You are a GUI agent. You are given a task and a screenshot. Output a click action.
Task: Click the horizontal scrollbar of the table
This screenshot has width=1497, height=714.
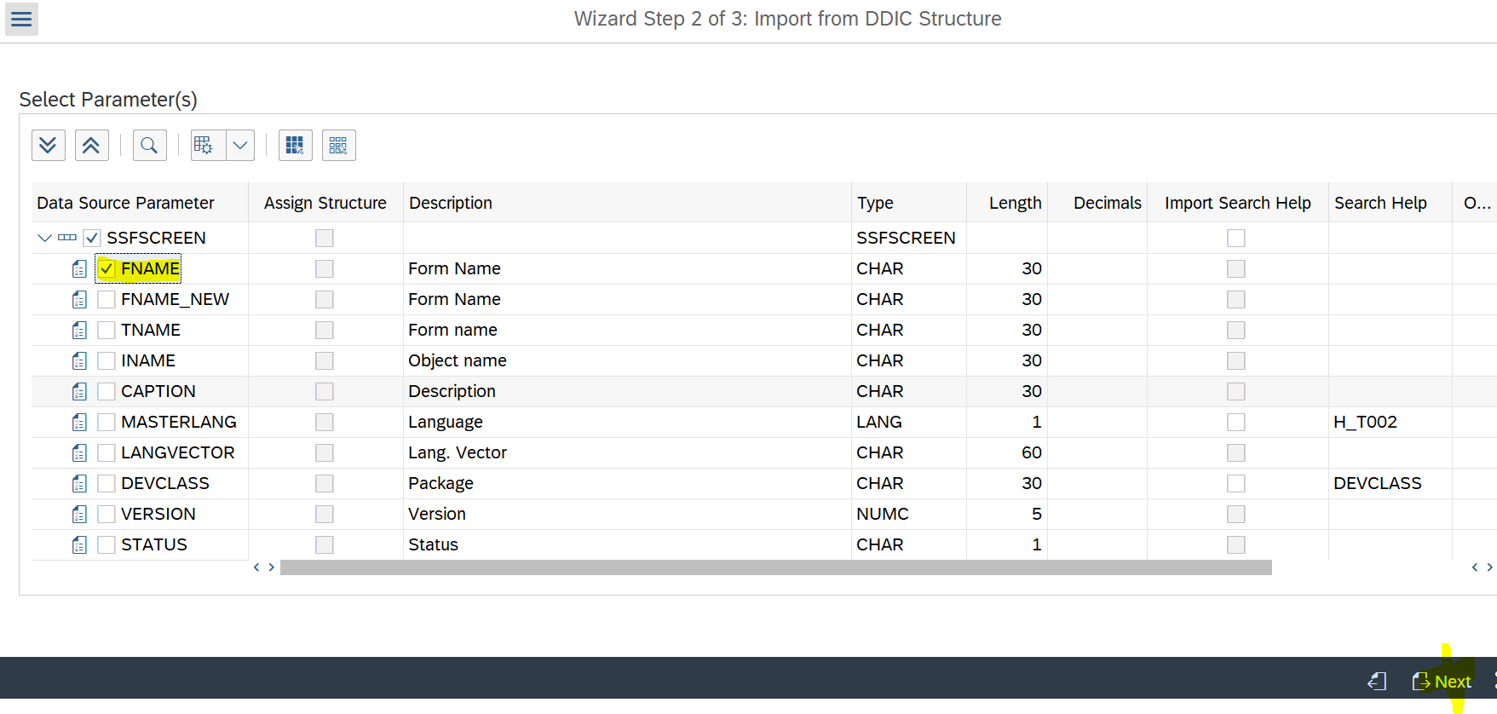click(x=775, y=567)
